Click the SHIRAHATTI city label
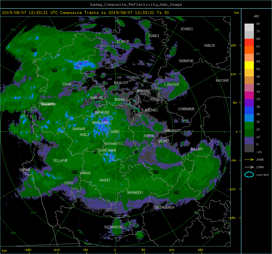The height and width of the screenshot is (254, 272). [113, 144]
